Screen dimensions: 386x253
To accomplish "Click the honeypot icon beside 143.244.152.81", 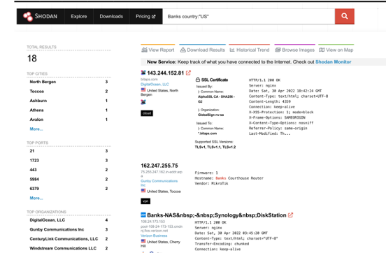I will coord(143,73).
